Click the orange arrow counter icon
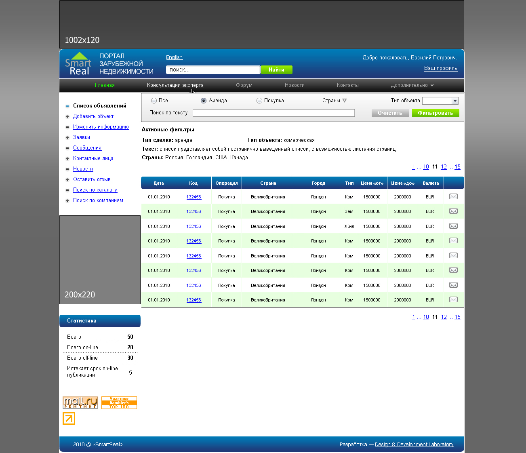Image resolution: width=526 pixels, height=453 pixels. 69,418
